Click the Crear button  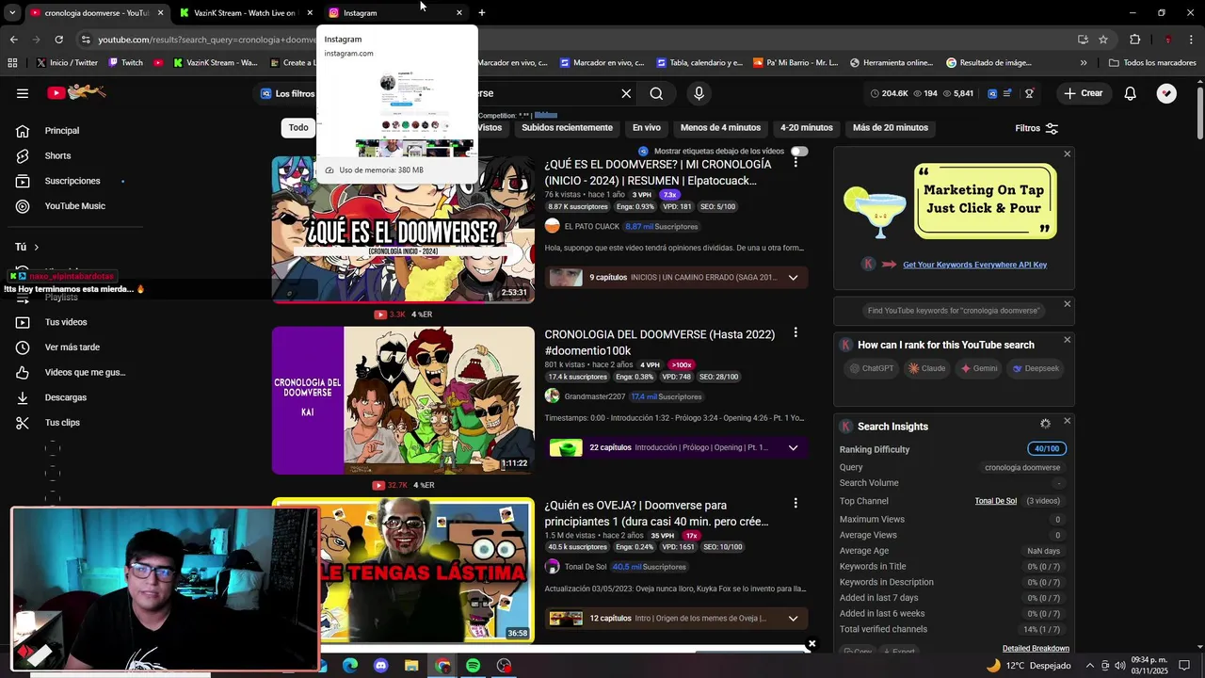point(1083,93)
